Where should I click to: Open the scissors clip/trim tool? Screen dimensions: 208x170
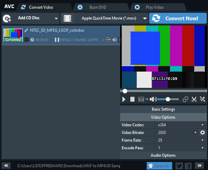[194, 99]
